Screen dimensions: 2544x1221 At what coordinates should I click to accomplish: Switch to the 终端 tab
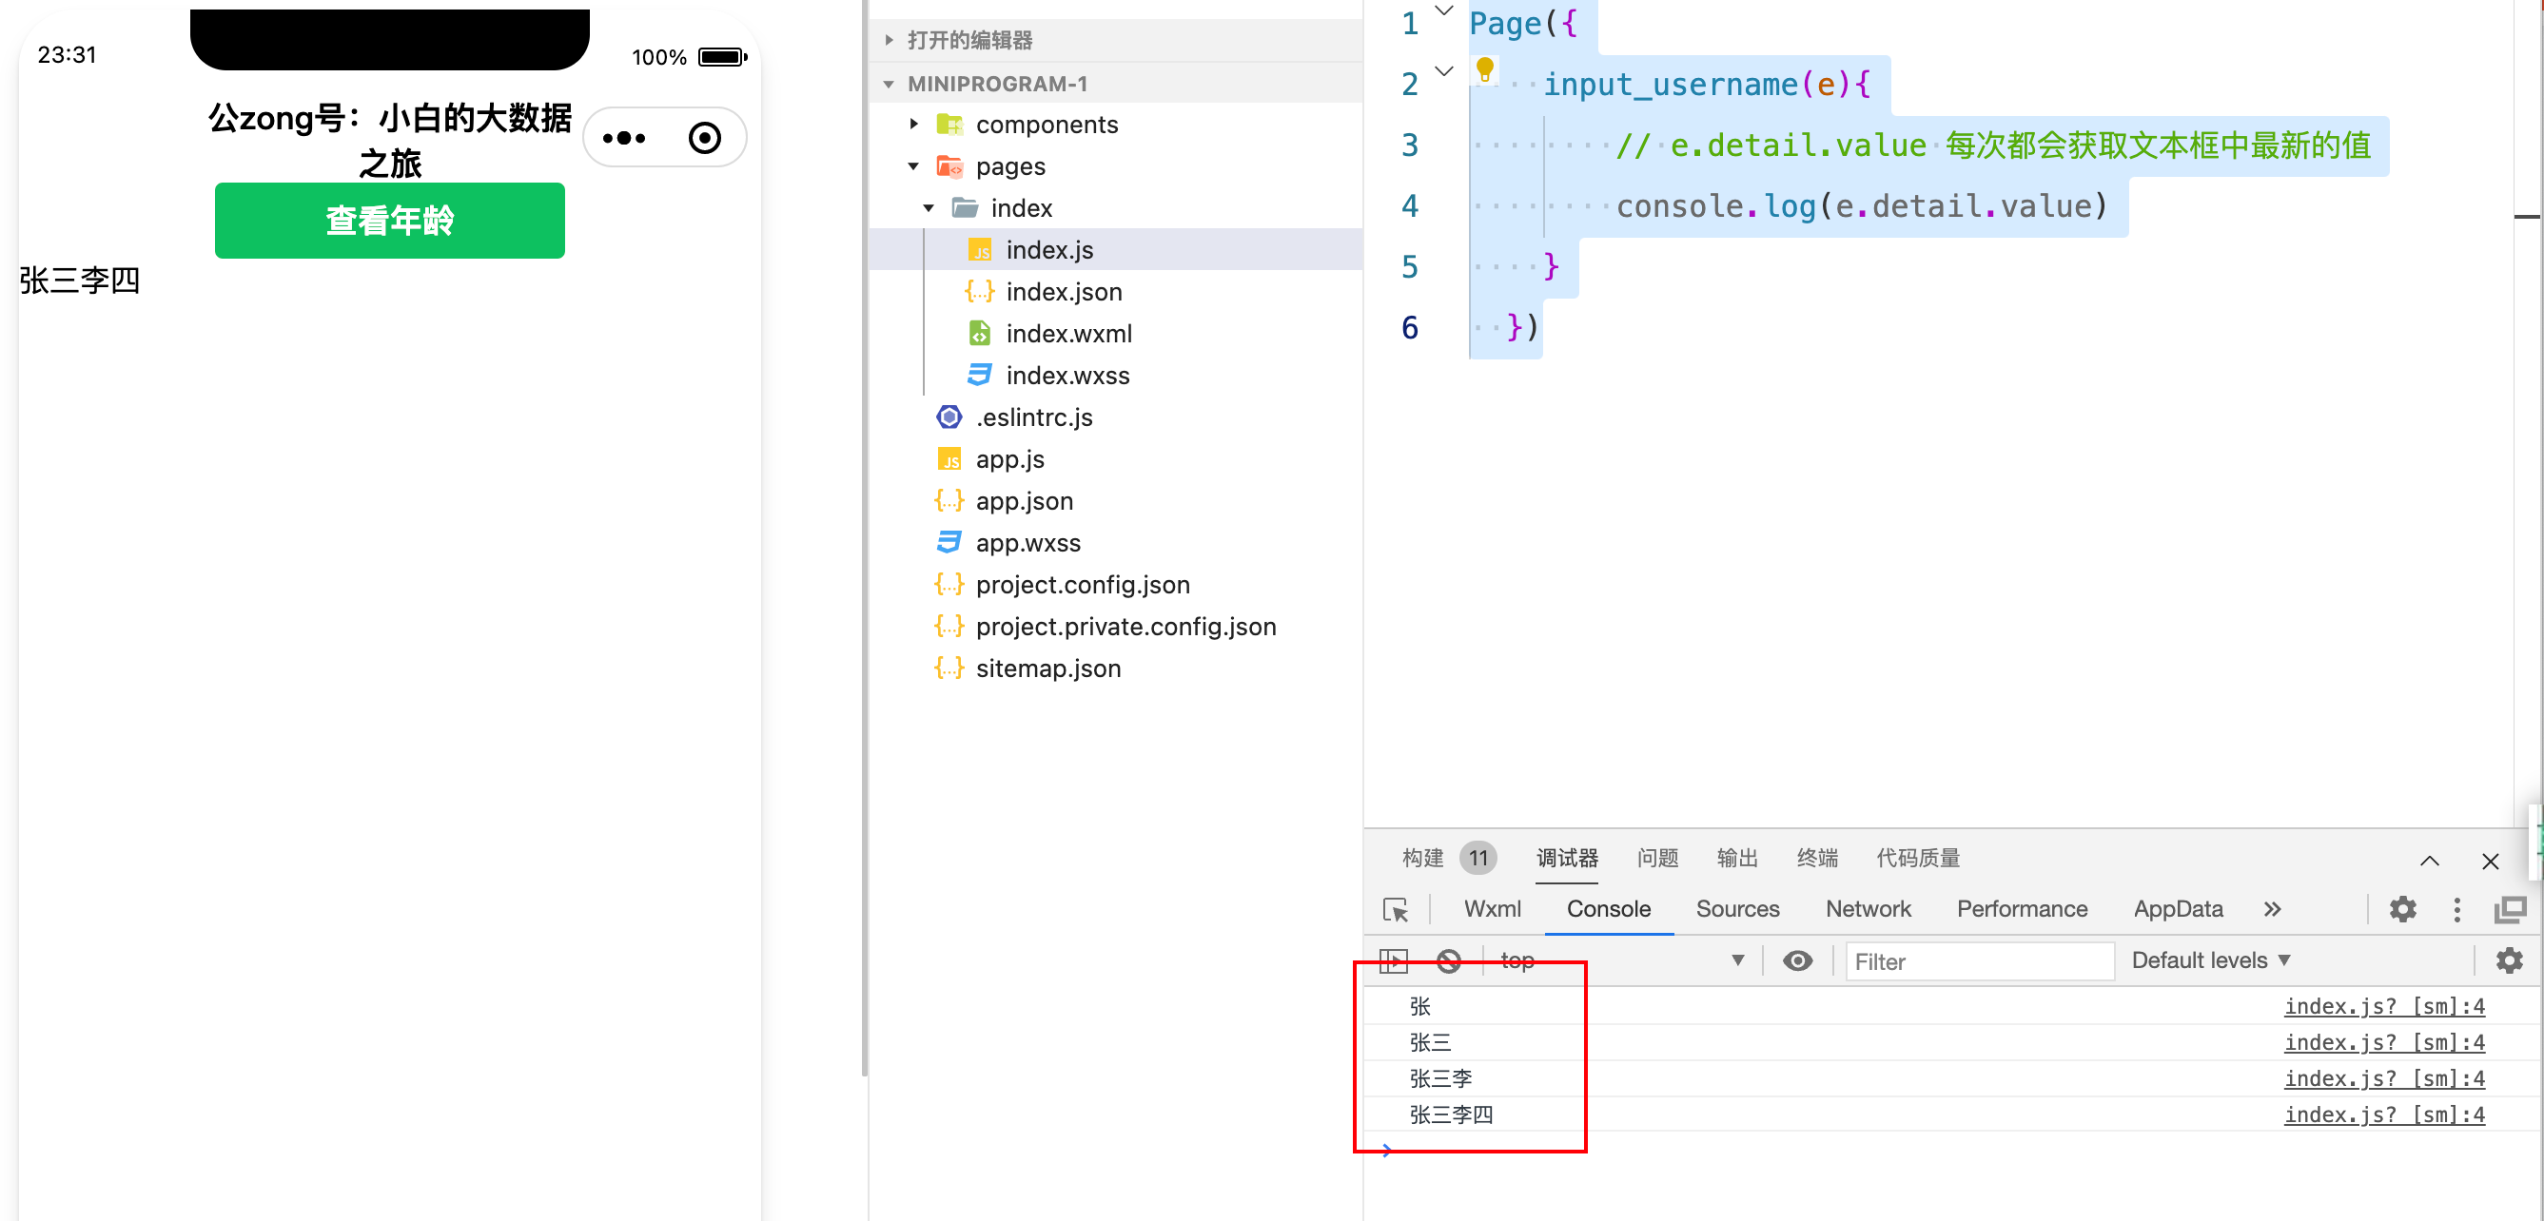click(1817, 858)
